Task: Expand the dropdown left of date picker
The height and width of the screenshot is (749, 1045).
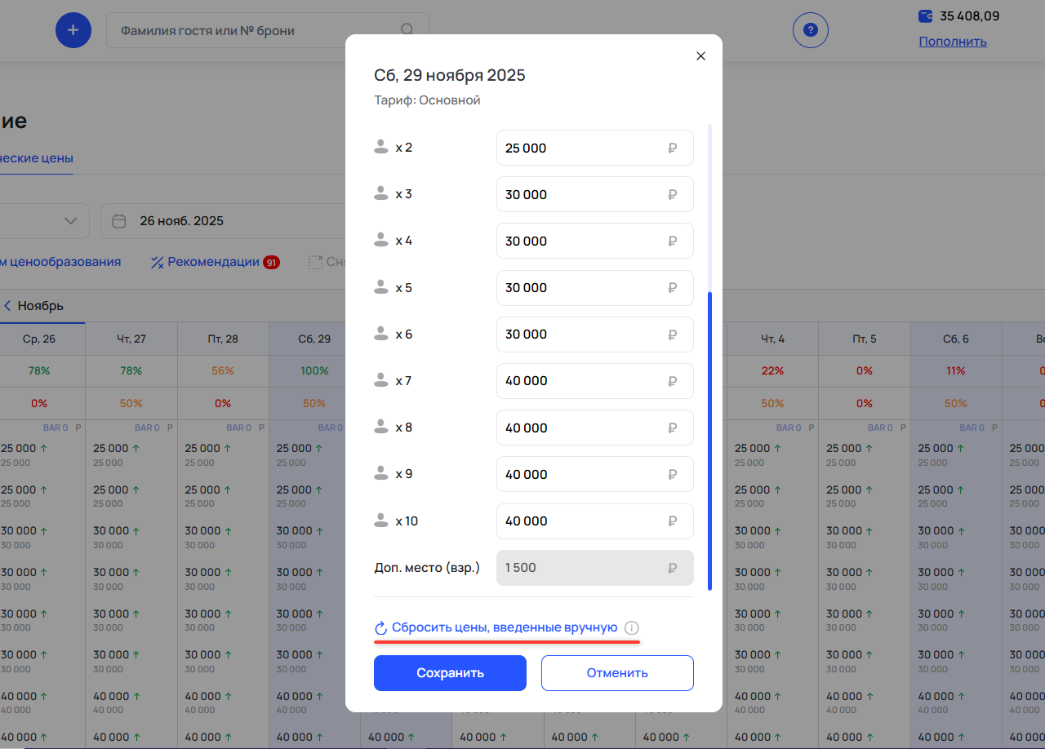Action: 70,221
